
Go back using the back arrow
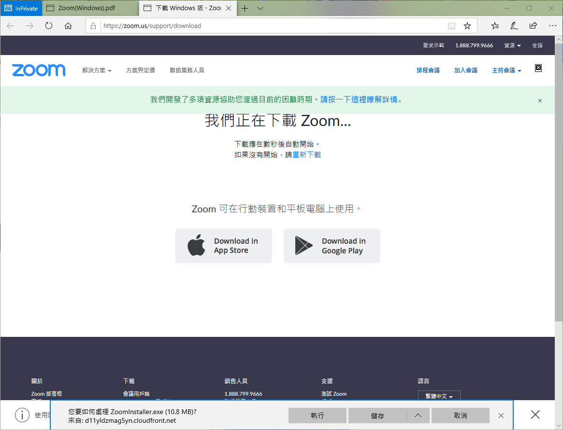[x=10, y=26]
